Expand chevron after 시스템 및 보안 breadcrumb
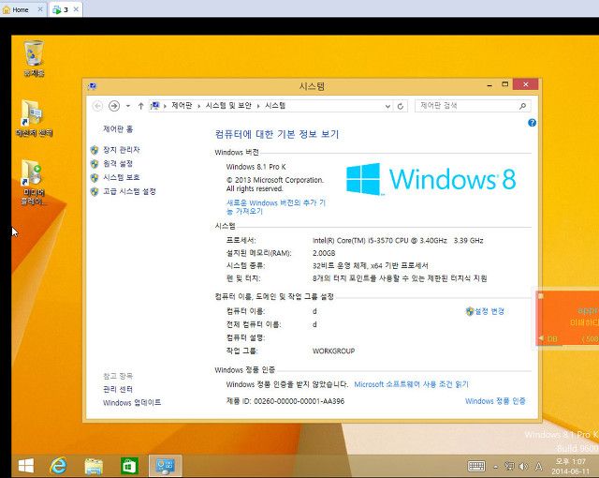 [258, 106]
